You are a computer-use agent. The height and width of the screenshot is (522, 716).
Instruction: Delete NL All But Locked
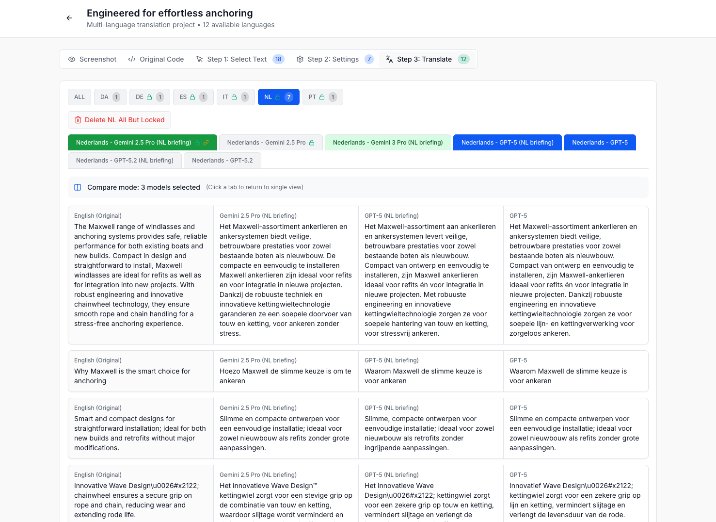click(119, 120)
